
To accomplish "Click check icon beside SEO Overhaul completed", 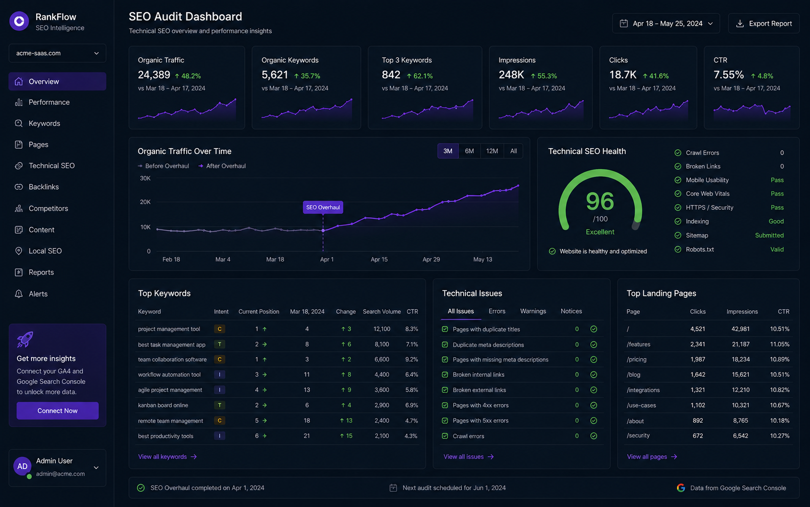I will [141, 488].
